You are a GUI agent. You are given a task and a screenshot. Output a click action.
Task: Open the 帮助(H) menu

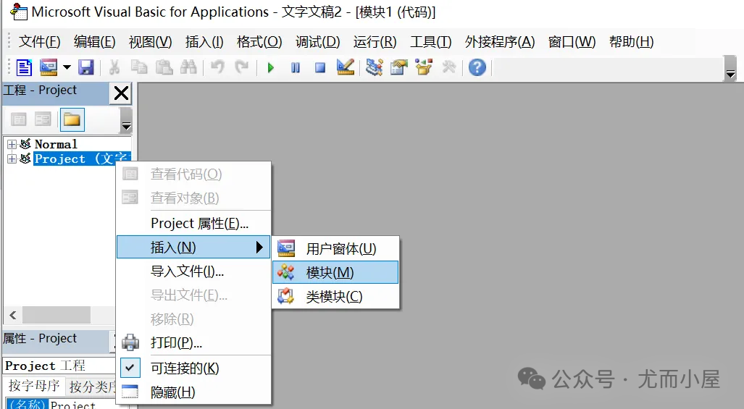pyautogui.click(x=631, y=42)
